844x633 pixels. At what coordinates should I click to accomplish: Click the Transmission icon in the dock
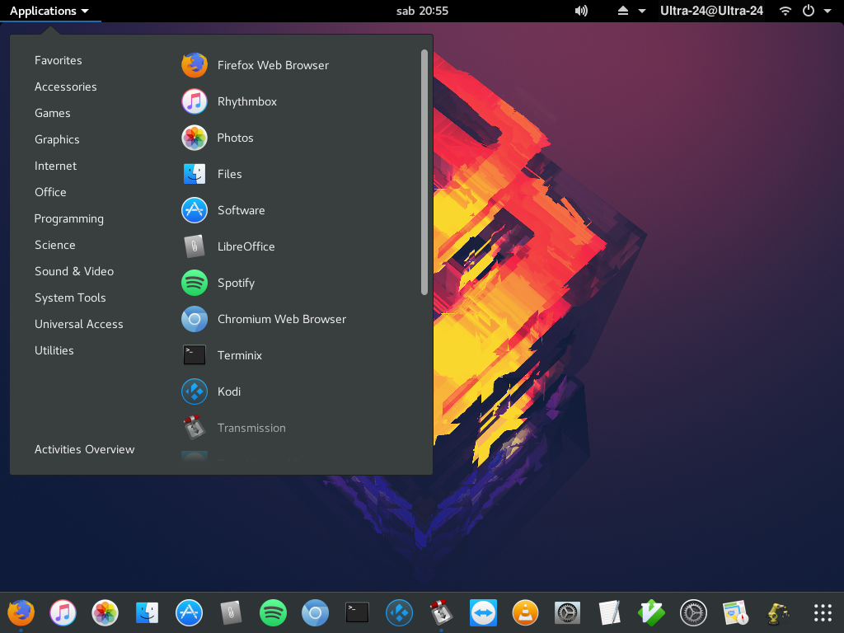[x=441, y=612]
